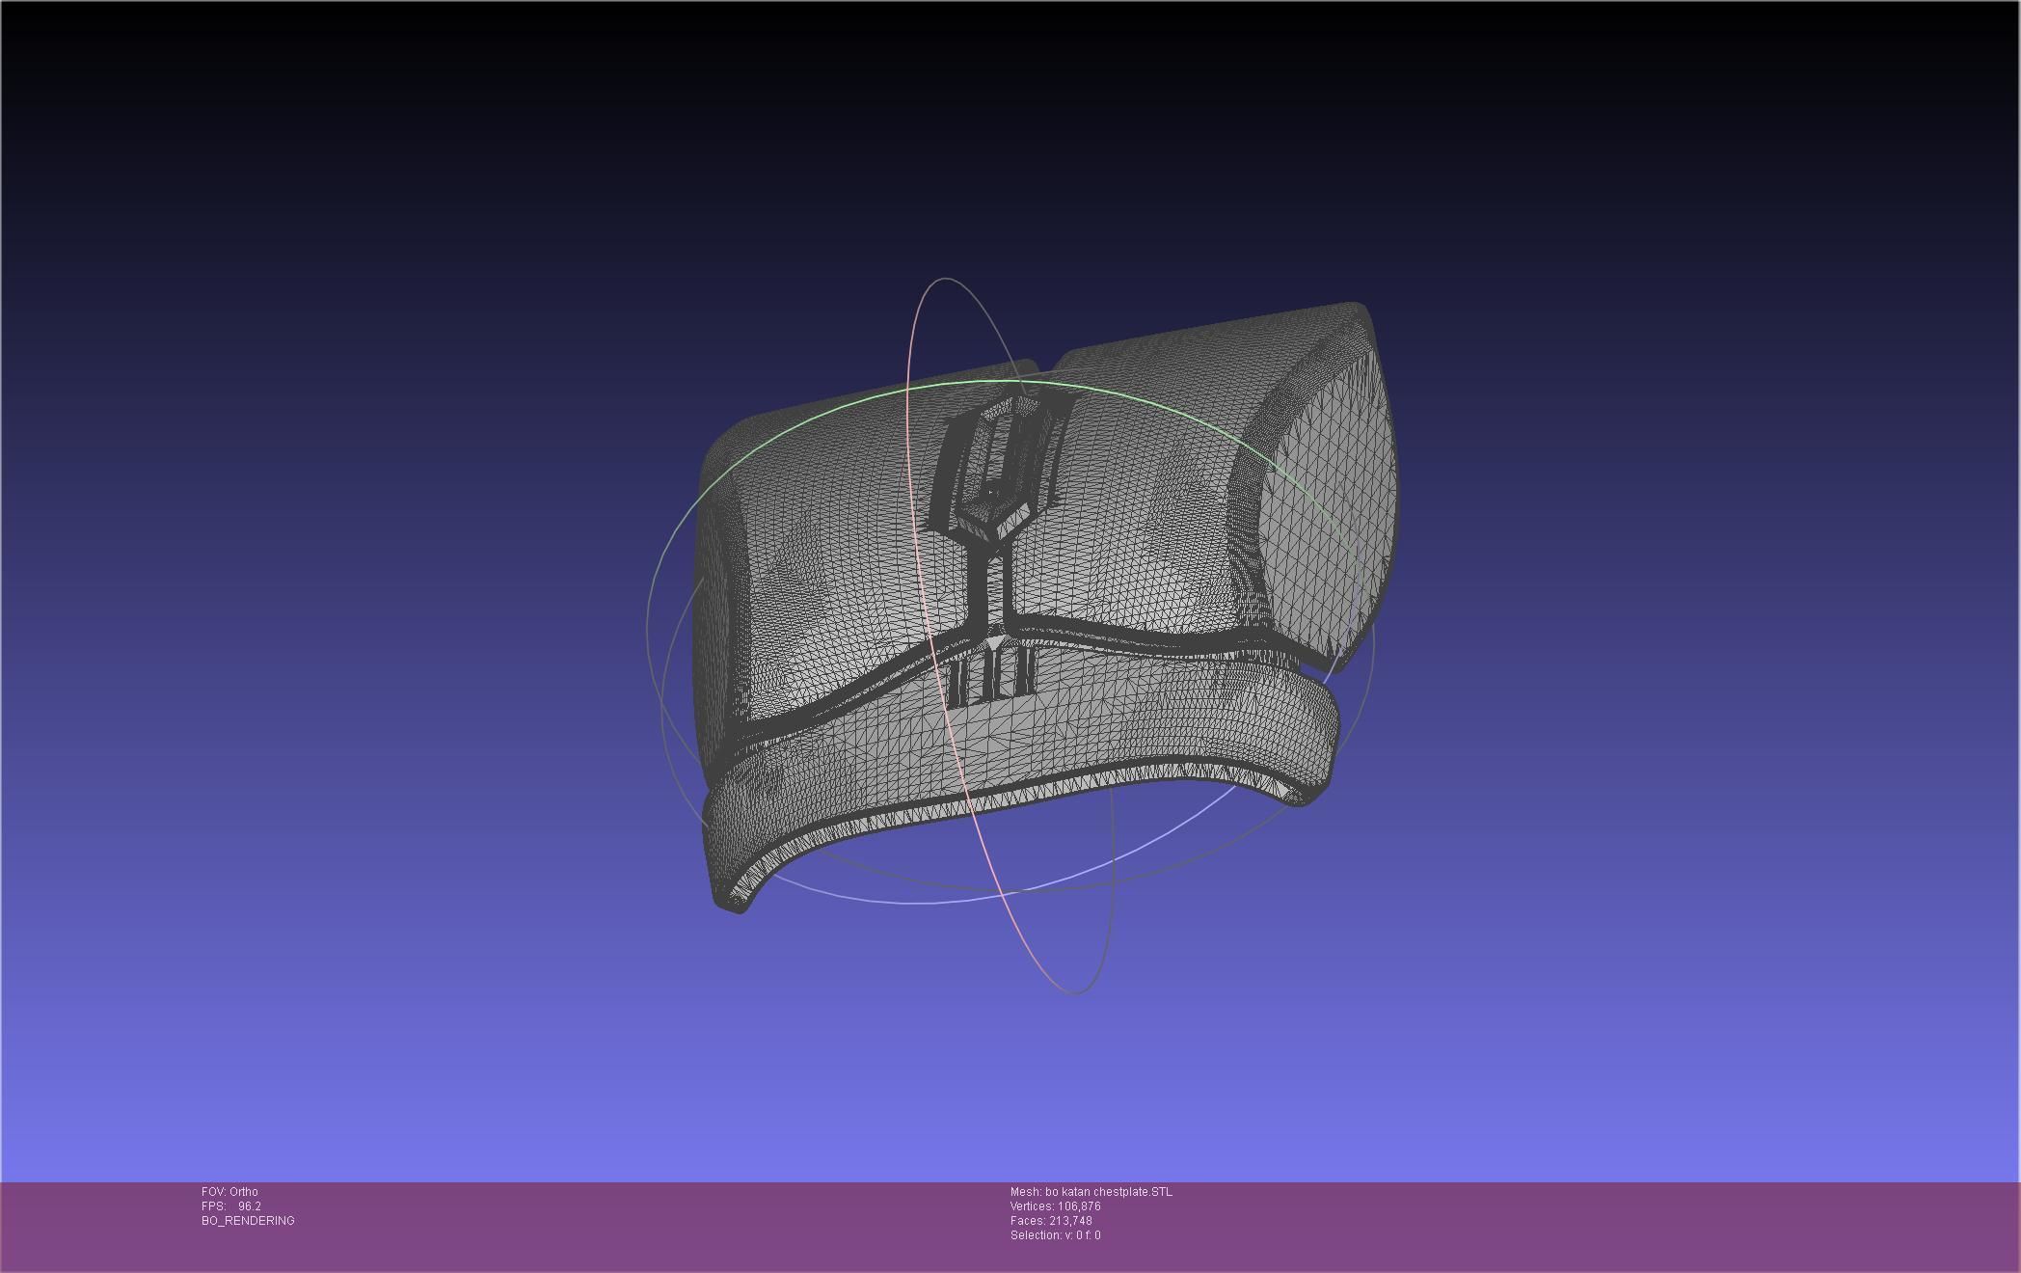Click the 'BO_RENDERING' label
Screen dimensions: 2021x1273
[248, 1221]
